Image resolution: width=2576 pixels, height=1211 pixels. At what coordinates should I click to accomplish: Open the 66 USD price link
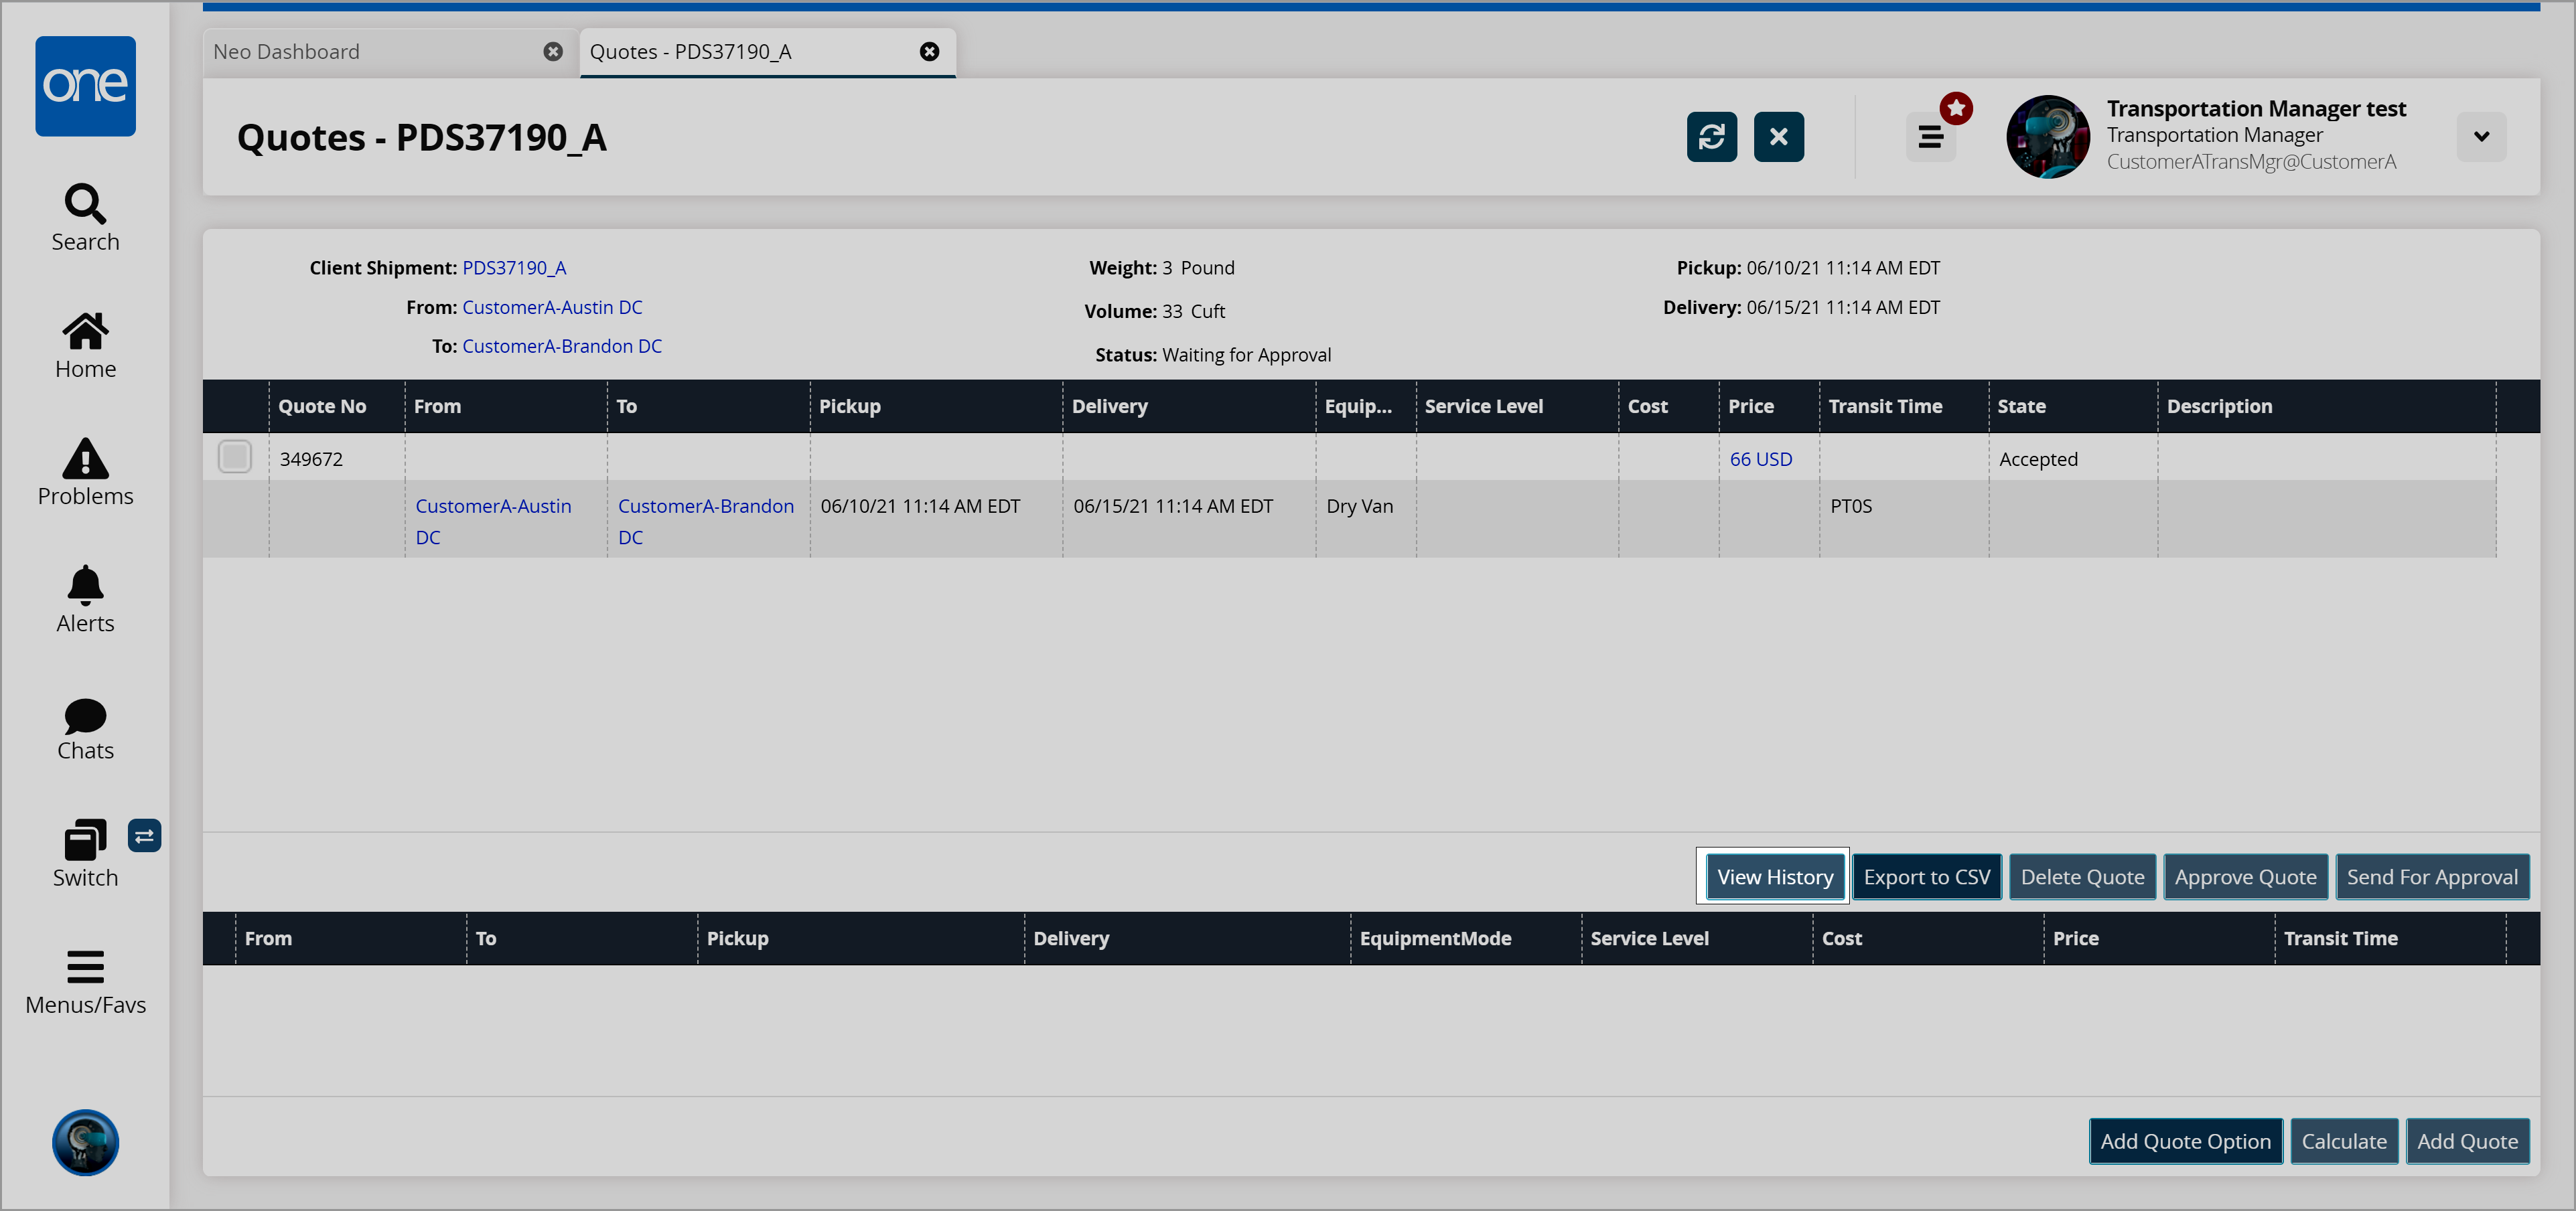pyautogui.click(x=1760, y=459)
